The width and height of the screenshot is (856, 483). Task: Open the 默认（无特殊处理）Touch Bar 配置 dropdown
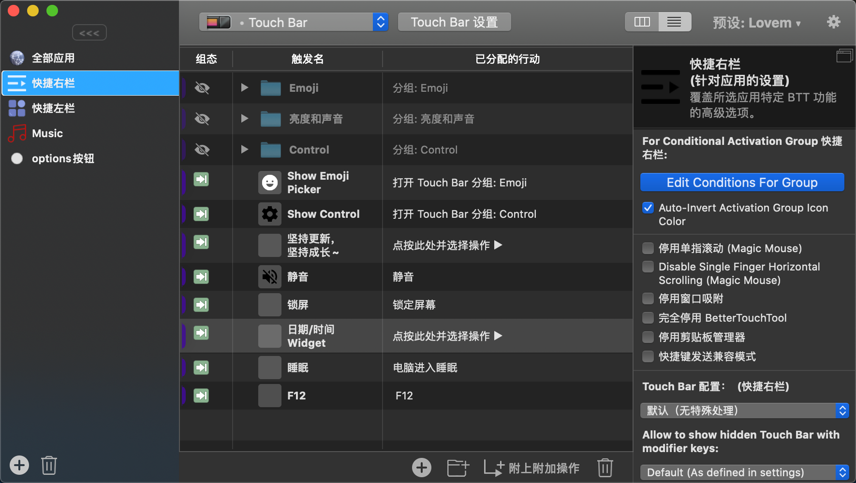[x=745, y=411]
